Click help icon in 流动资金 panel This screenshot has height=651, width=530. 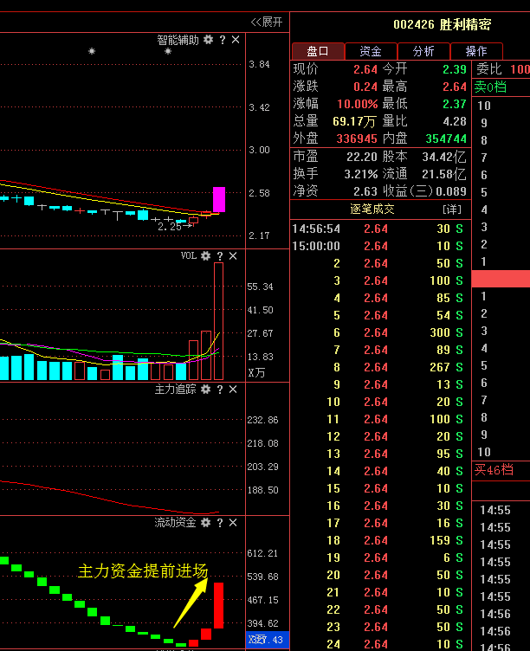(220, 523)
